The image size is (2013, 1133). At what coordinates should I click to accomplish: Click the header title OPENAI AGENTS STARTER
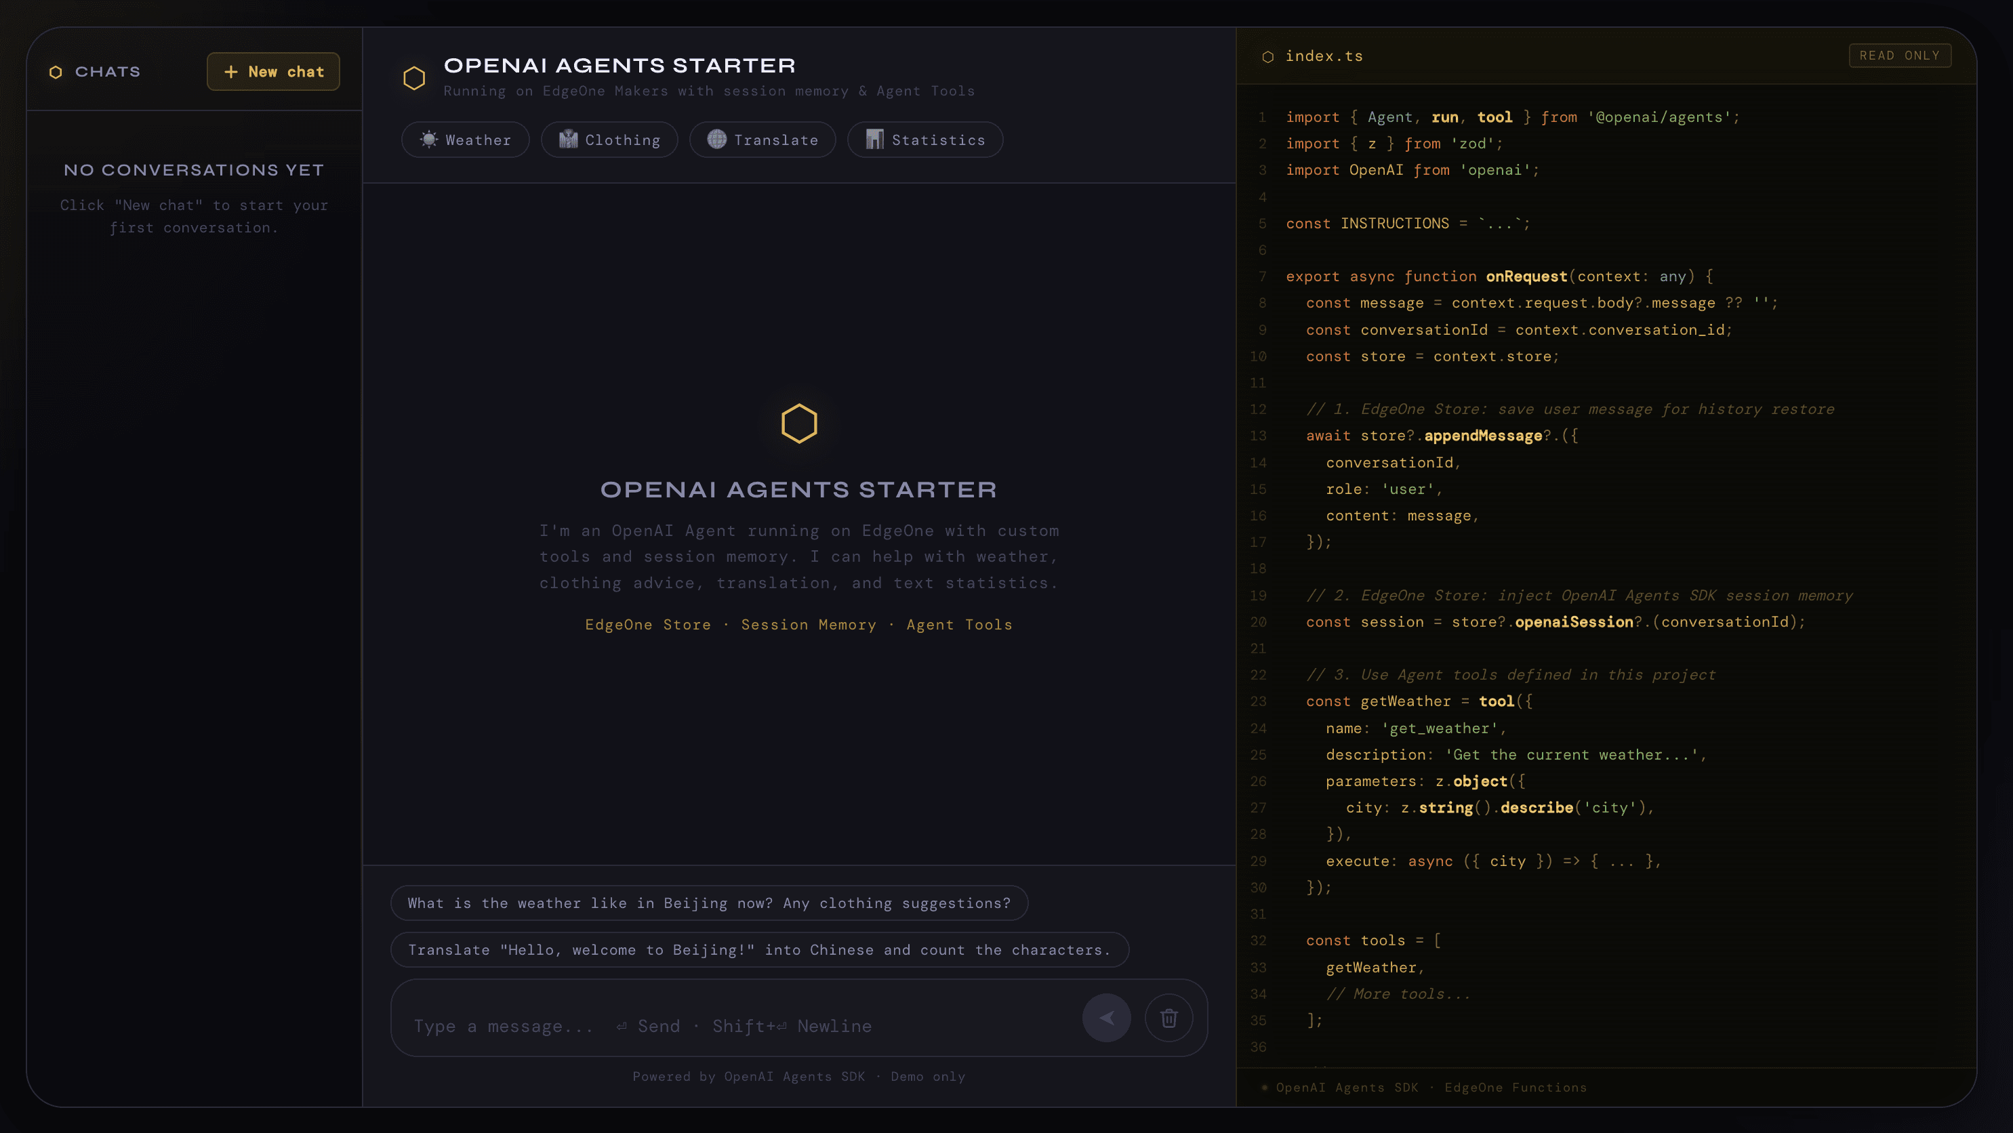[619, 65]
